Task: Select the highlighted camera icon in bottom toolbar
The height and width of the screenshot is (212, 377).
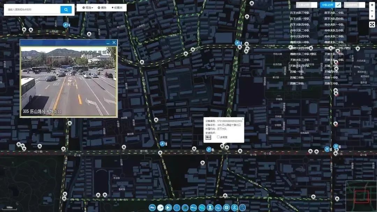Action: (161, 208)
